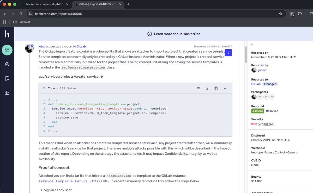Viewport: 313px width, 193px height.
Task: Open the jobert link under Reported by
Action: pyautogui.click(x=262, y=70)
